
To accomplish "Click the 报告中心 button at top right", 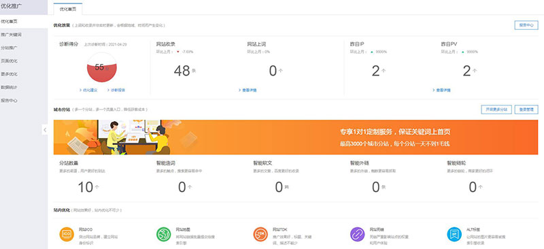I will click(x=526, y=25).
